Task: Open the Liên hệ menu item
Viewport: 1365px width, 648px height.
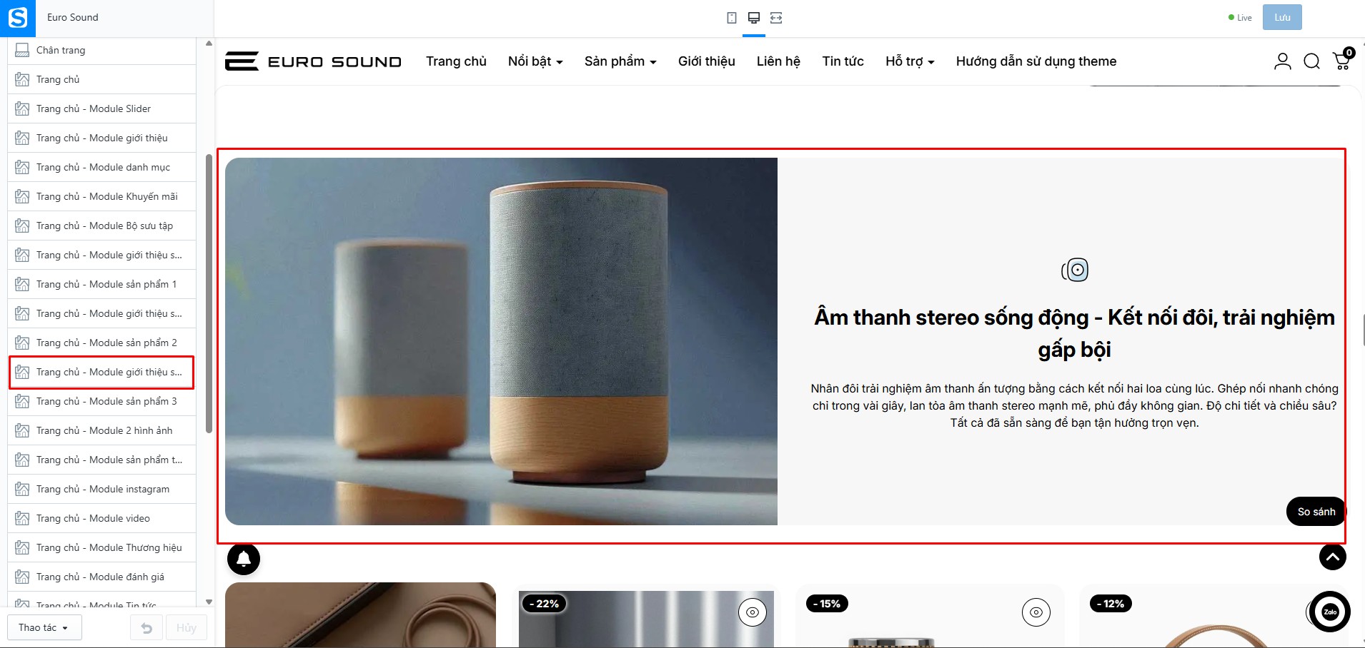Action: tap(778, 61)
